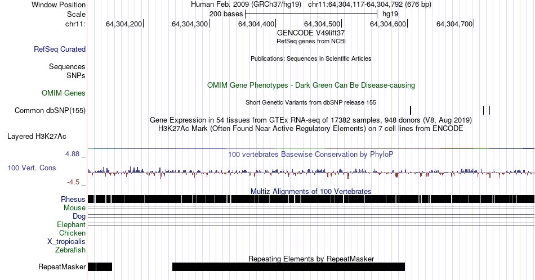Click the 200 bases scale bar
Viewport: 535px width, 280px height.
[x=311, y=14]
